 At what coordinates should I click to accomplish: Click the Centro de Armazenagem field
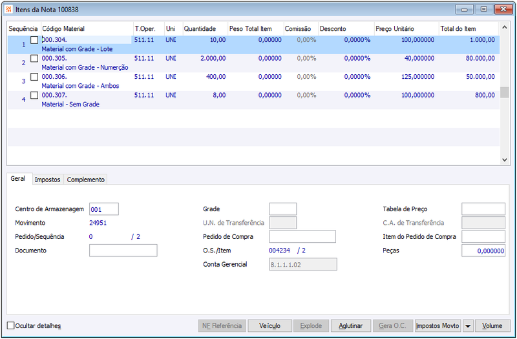pyautogui.click(x=104, y=209)
